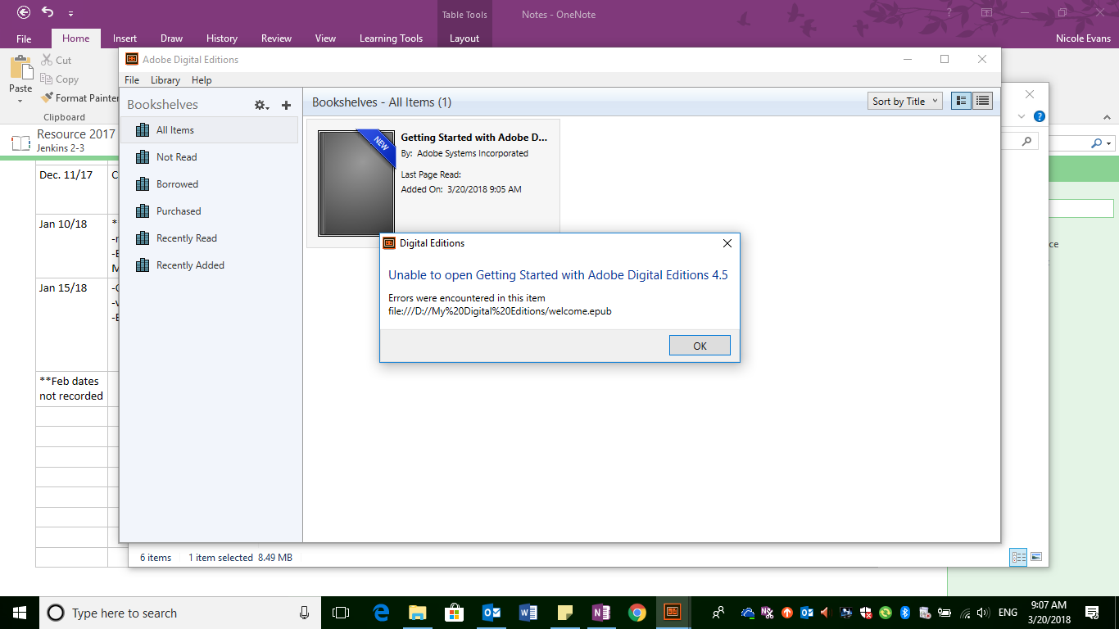The image size is (1119, 629).
Task: Launch Microsoft Edge from taskbar
Action: (381, 613)
